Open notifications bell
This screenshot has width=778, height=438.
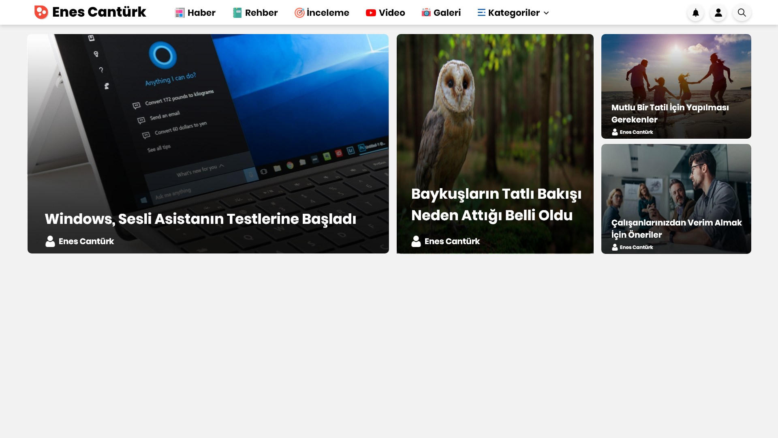tap(696, 13)
